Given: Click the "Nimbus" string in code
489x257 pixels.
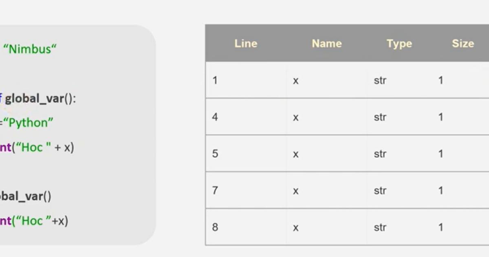Looking at the screenshot, I should click(30, 49).
